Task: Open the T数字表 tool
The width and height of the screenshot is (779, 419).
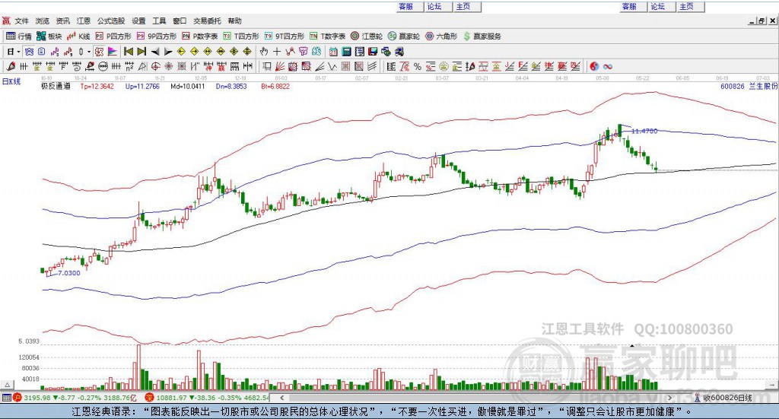Action: (x=327, y=37)
